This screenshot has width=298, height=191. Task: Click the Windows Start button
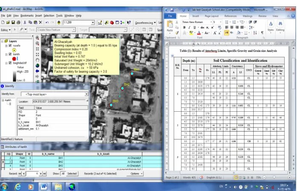click(x=4, y=187)
